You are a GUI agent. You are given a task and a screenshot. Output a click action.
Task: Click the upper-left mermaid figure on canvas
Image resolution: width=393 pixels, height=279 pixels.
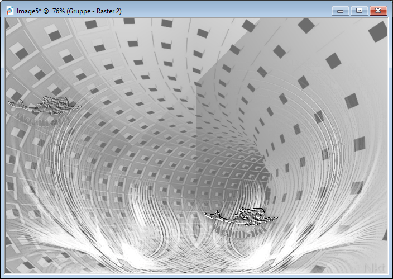click(x=45, y=106)
